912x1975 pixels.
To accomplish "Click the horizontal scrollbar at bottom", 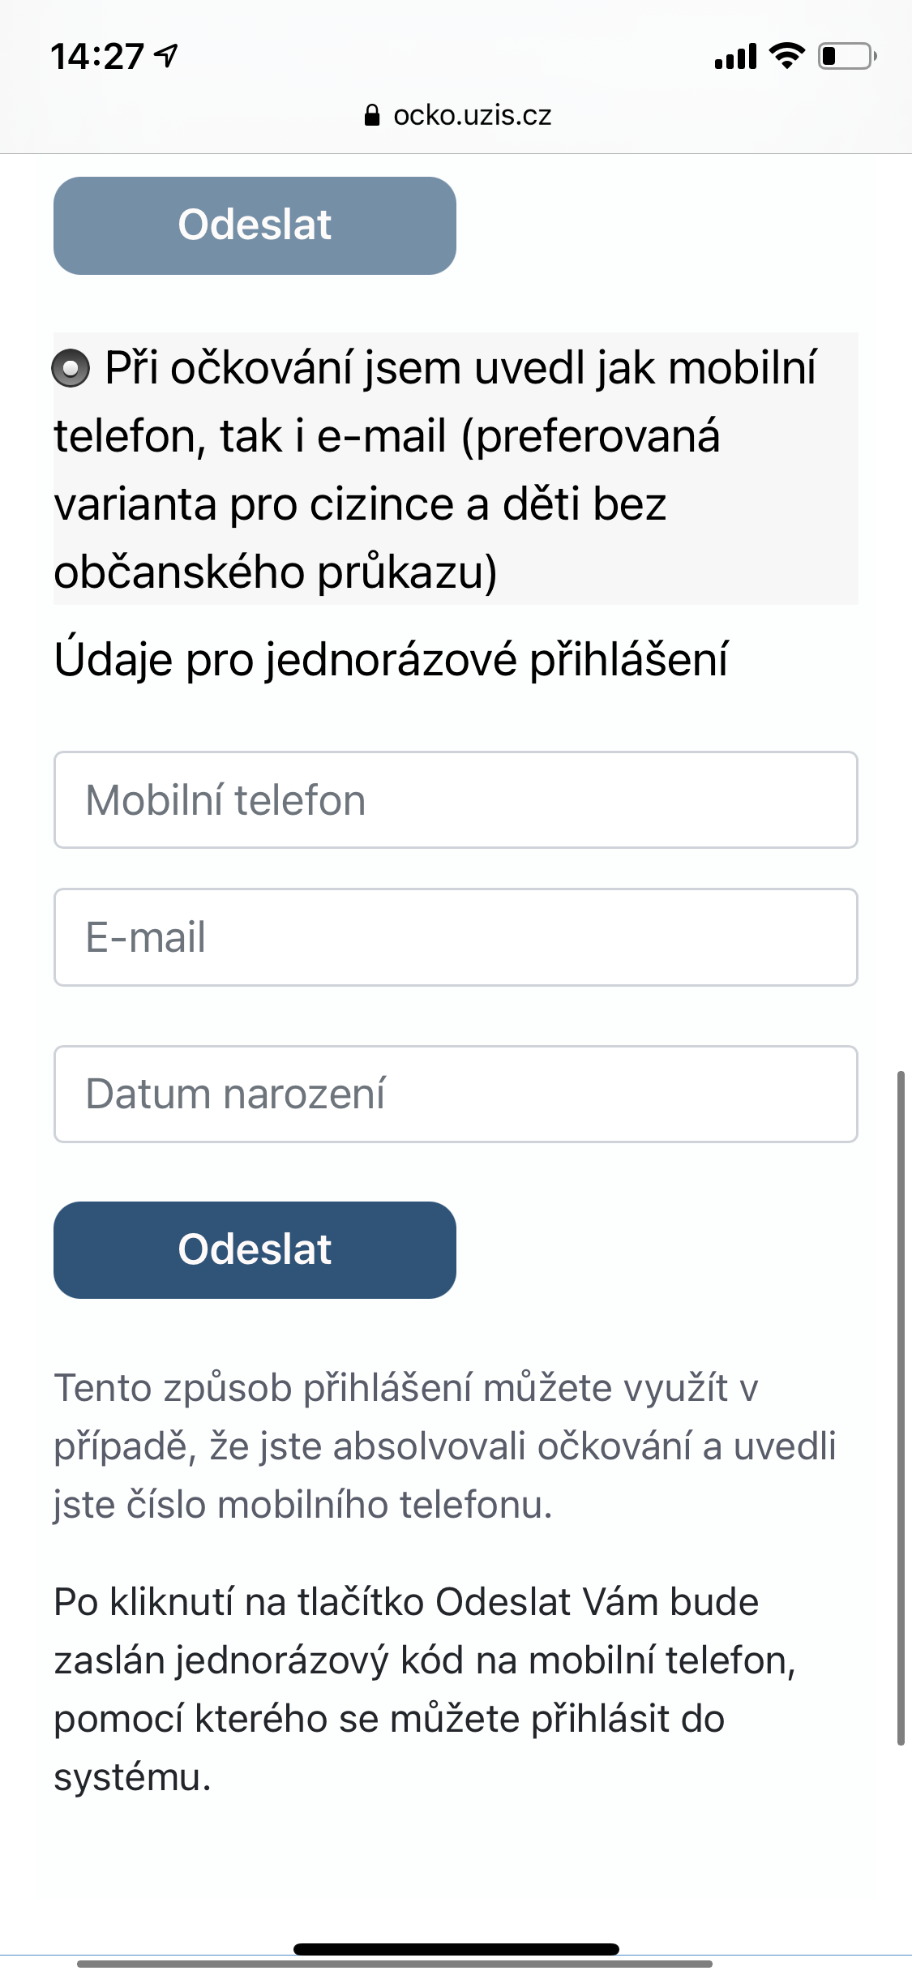I will [394, 1964].
